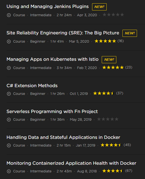Click the May 28, 2019 date
Viewport: 145px width, 179px height.
coord(81,120)
